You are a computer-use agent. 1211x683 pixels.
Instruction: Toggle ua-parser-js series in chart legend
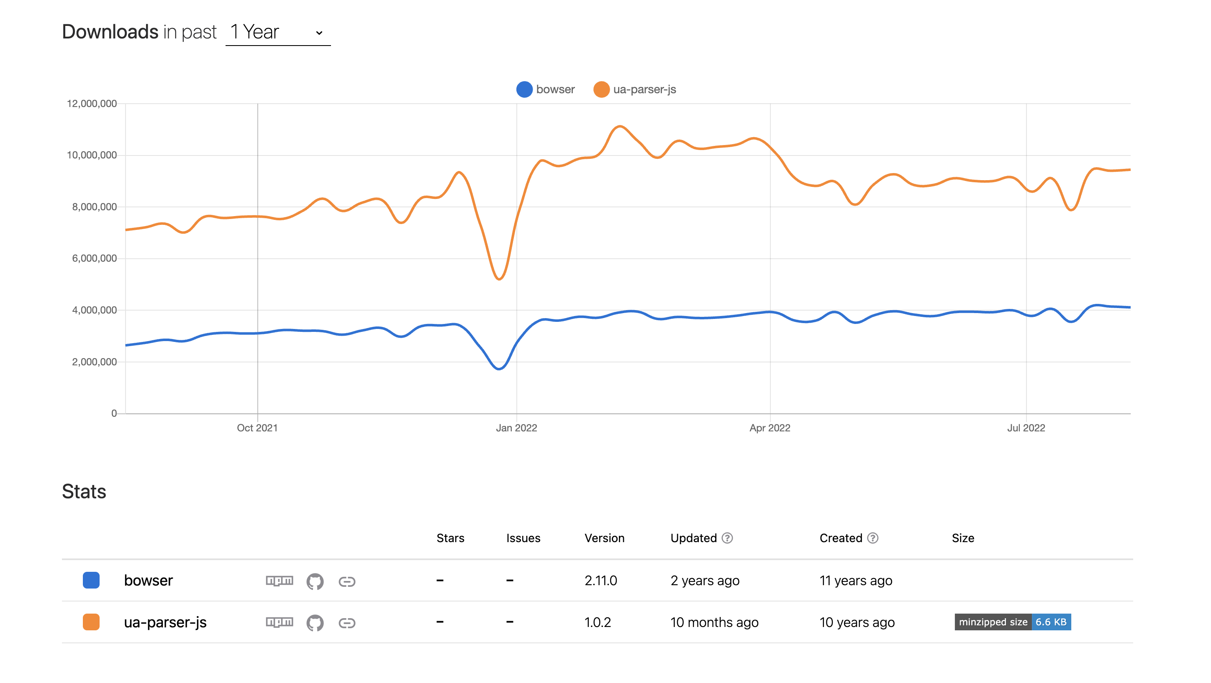pyautogui.click(x=635, y=89)
